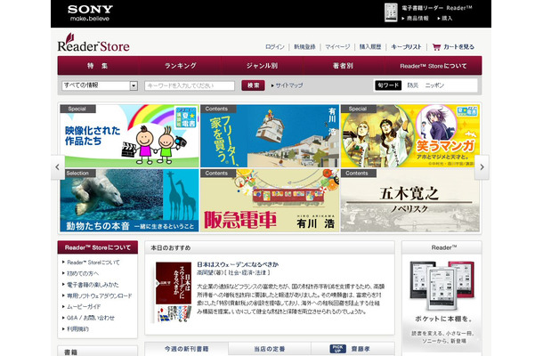The height and width of the screenshot is (356, 543).
Task: Switch to PICK UP 齋藤孝 tab
Action: coord(353,349)
